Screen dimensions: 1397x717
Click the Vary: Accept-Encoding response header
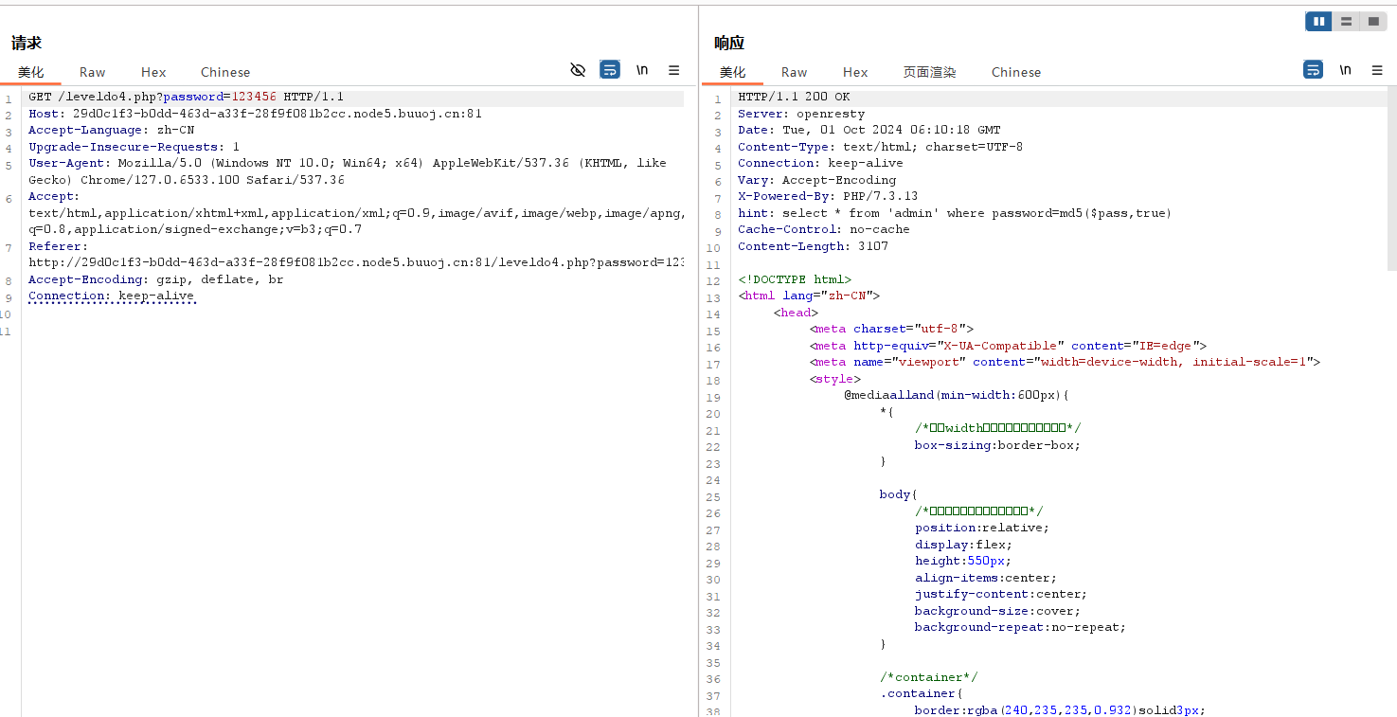[x=816, y=180]
